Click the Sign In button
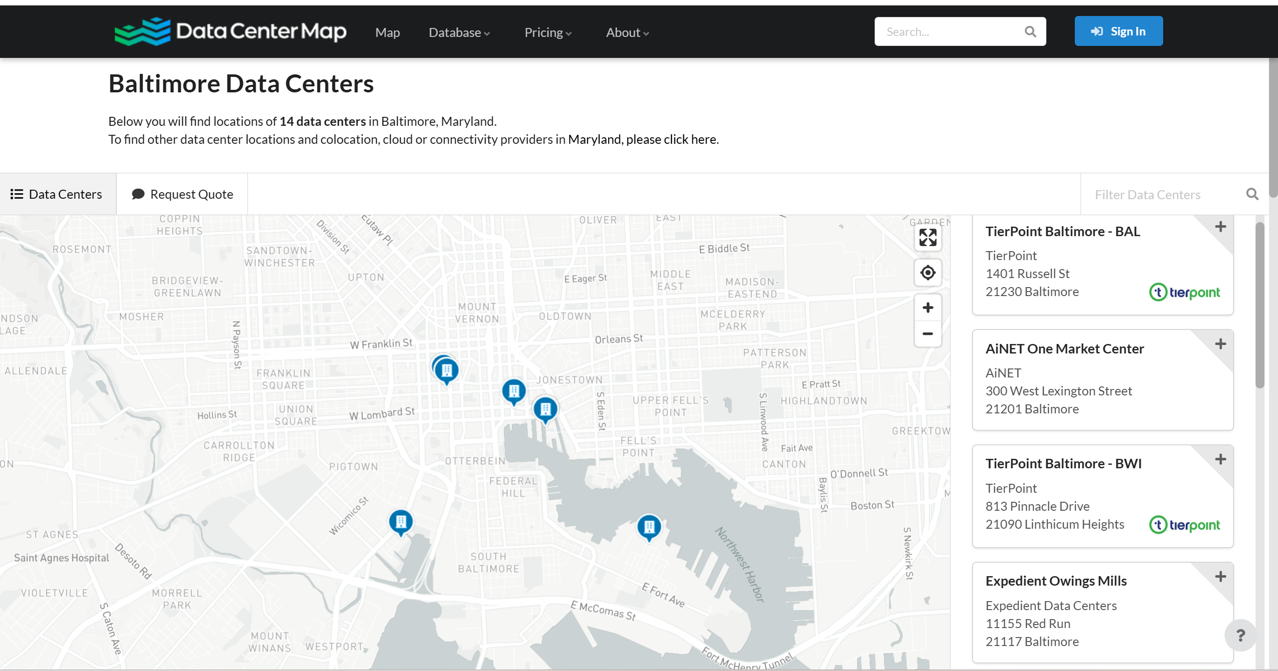The image size is (1278, 671). coord(1118,31)
